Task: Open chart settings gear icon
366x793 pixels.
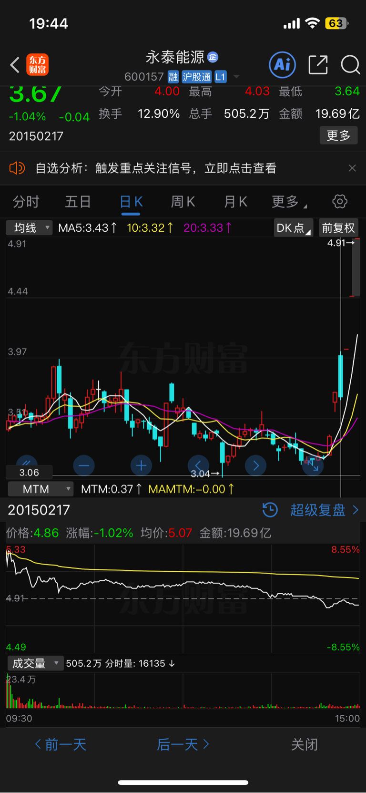Action: [340, 202]
